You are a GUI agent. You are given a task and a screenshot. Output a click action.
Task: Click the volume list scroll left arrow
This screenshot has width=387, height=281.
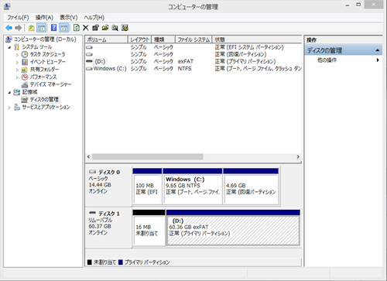coord(88,156)
